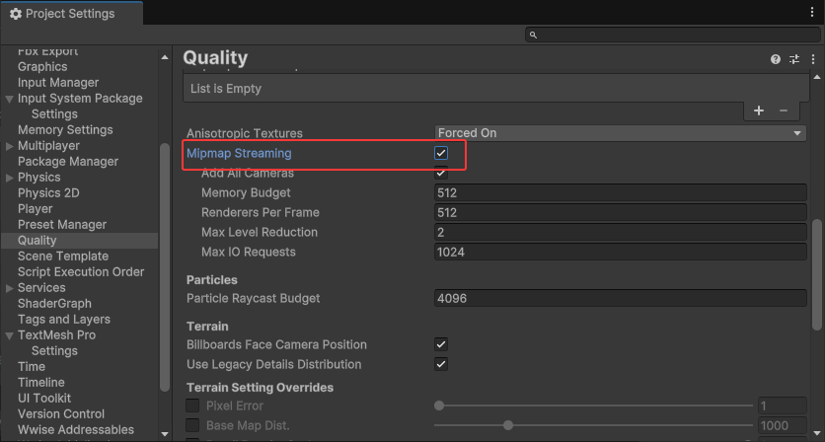The image size is (825, 442).
Task: Click the Quality presets slider icon
Action: [794, 59]
